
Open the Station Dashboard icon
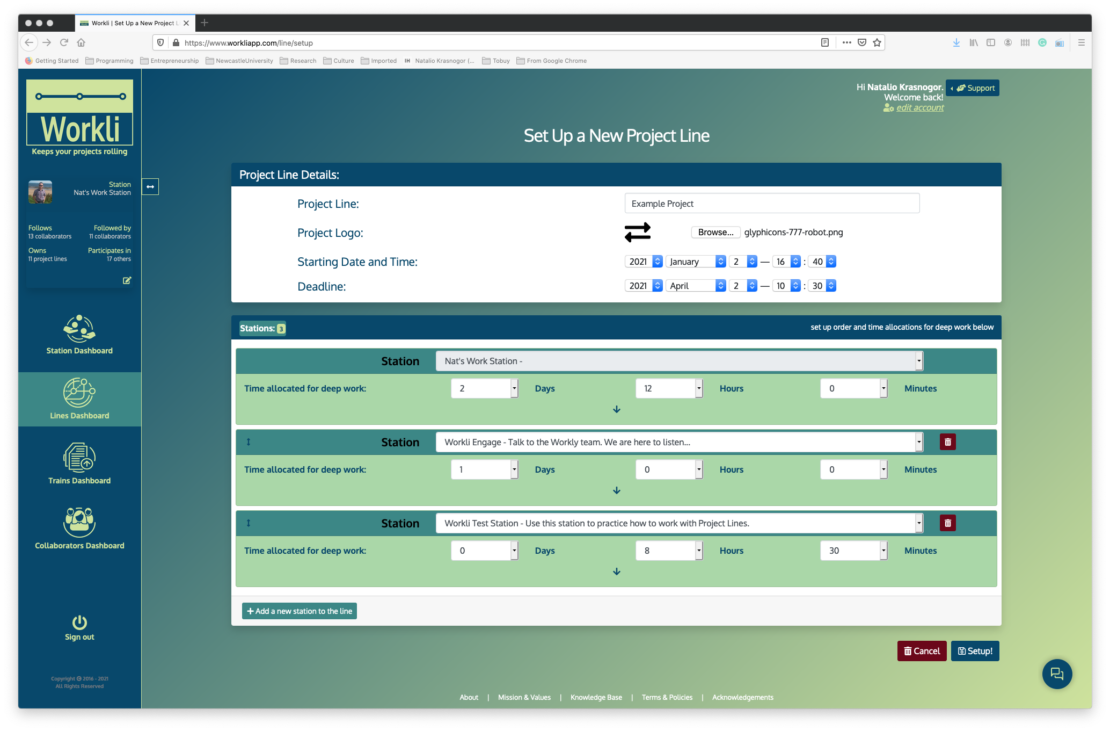coord(79,329)
